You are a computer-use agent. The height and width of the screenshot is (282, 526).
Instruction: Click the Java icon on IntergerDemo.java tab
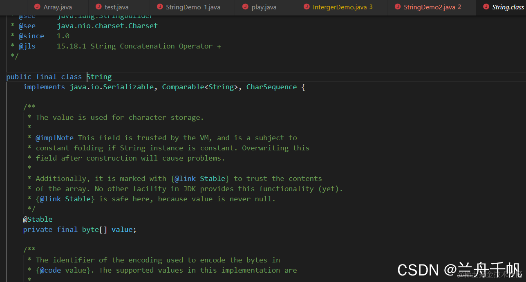pyautogui.click(x=307, y=7)
